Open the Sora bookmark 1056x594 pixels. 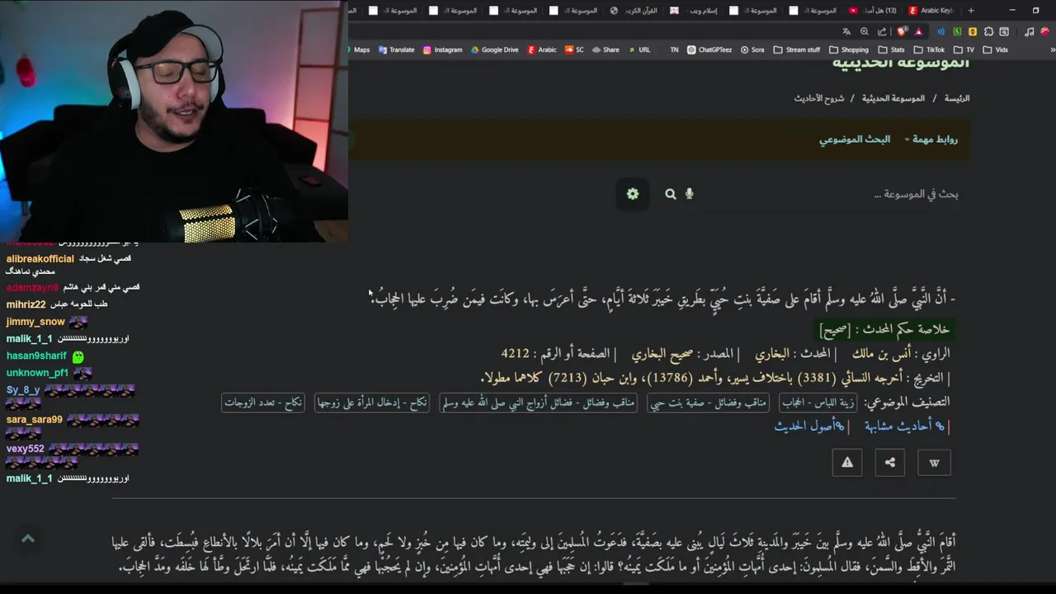click(x=752, y=49)
